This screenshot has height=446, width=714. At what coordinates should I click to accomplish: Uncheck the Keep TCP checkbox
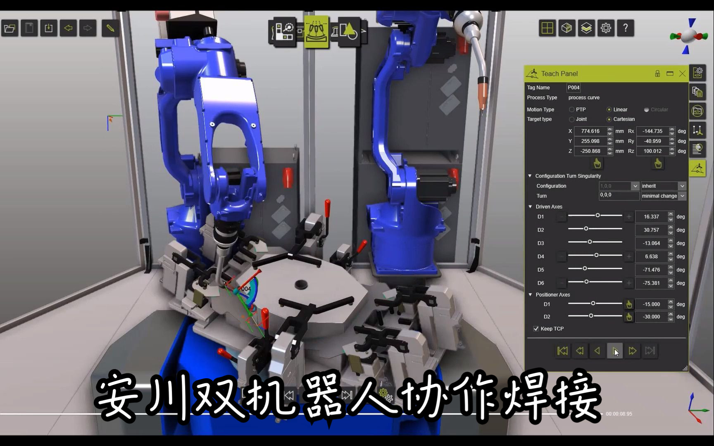coord(536,329)
